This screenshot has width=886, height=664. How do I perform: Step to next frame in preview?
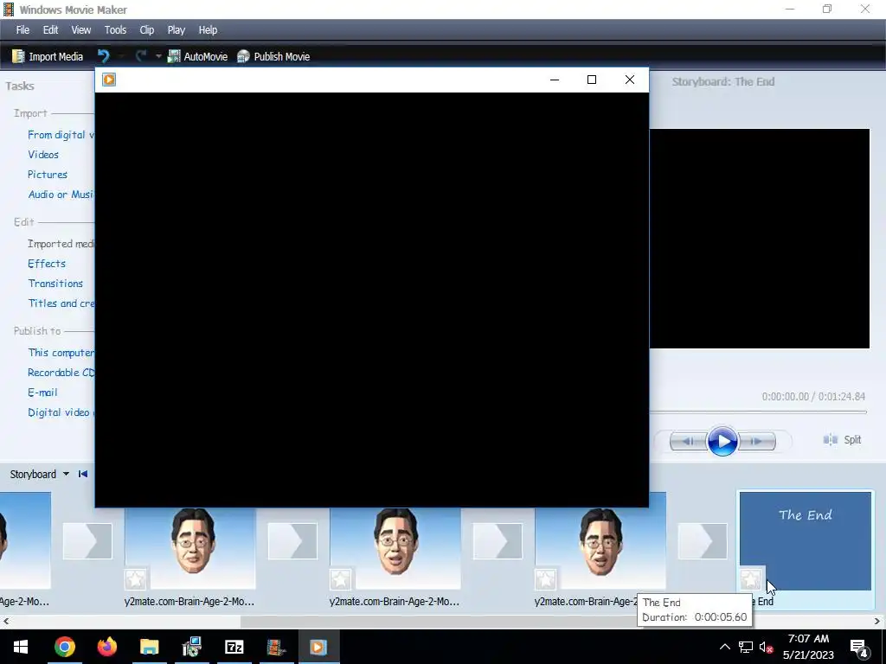[x=756, y=441]
